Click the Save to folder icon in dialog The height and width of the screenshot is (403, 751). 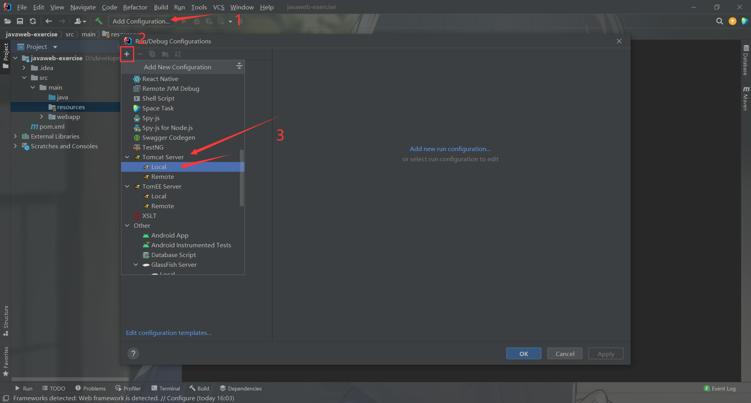165,54
